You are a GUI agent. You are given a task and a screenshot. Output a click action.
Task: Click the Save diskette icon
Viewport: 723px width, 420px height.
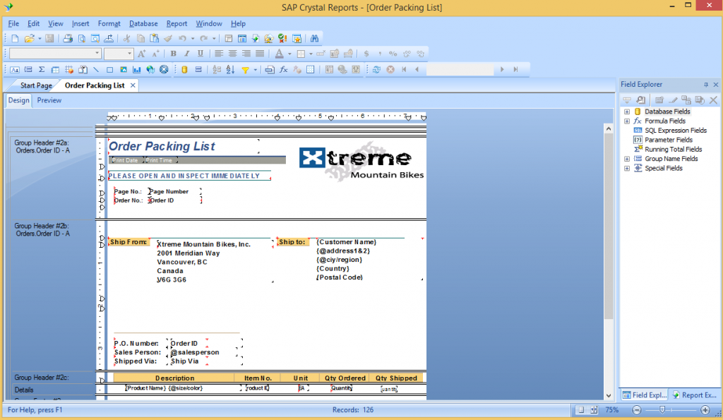49,39
